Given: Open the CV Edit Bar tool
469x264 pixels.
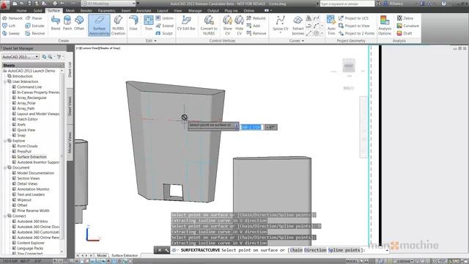Looking at the screenshot, I should point(186,23).
